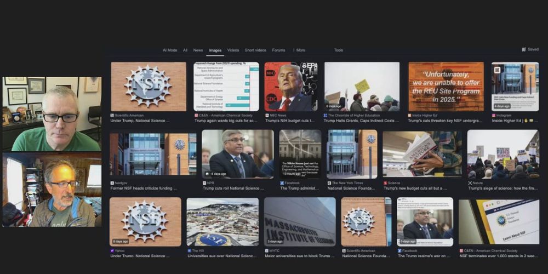This screenshot has width=548, height=274.
Task: Open the Science magazine America's Future thumbnail
Action: click(x=422, y=154)
